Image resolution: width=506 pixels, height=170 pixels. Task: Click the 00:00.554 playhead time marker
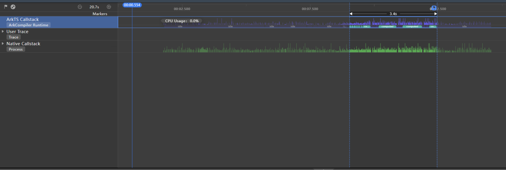[132, 5]
